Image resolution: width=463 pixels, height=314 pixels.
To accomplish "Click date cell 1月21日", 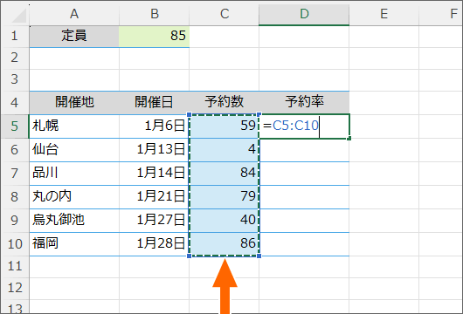I will pos(154,197).
